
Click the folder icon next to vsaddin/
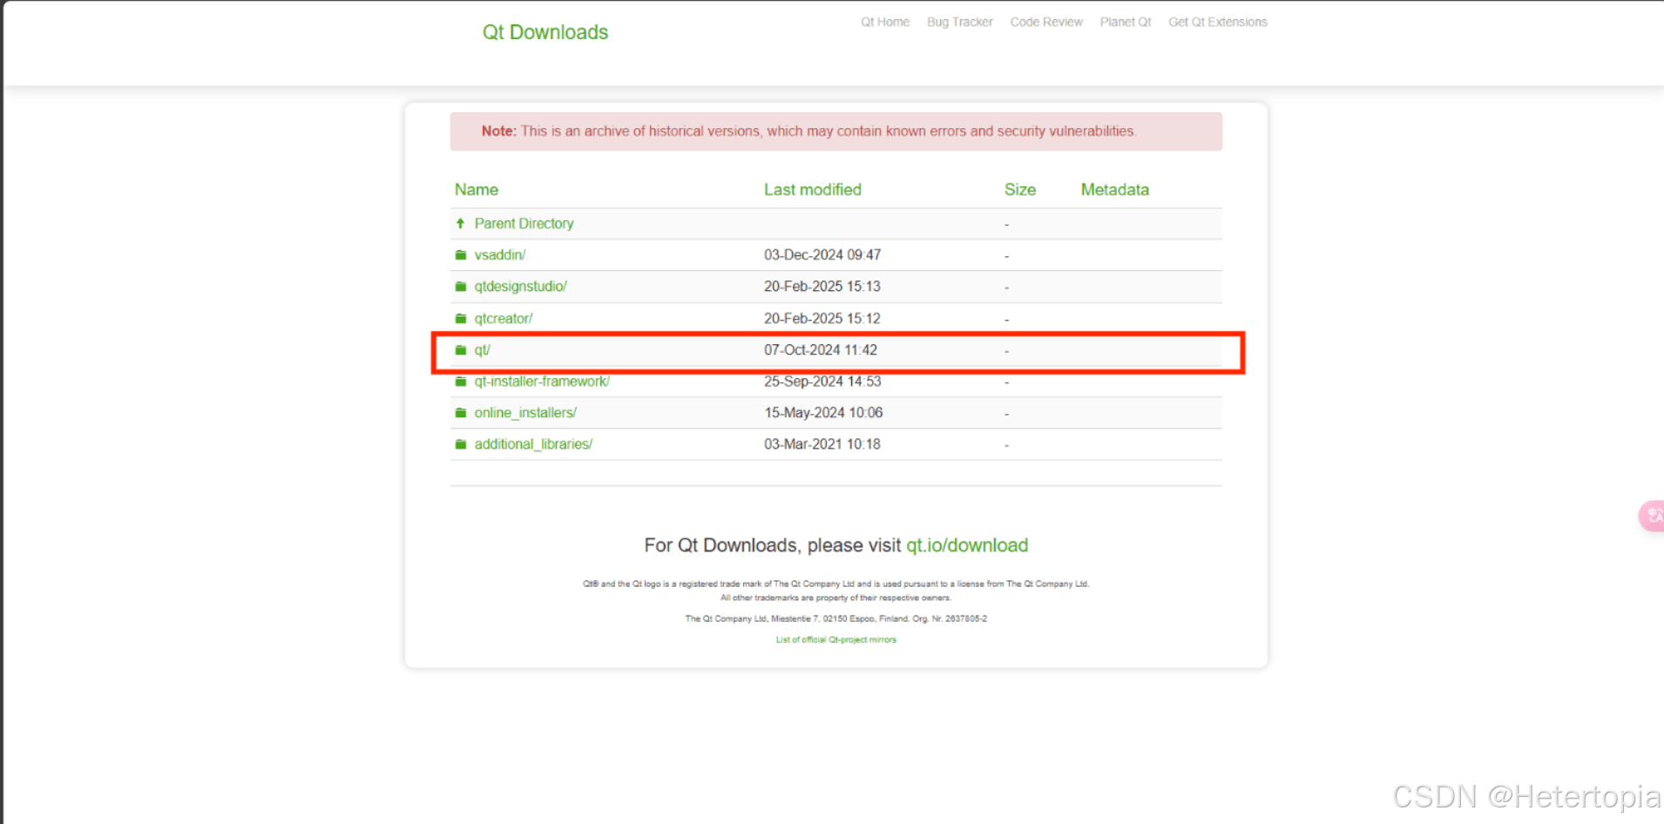pos(461,255)
